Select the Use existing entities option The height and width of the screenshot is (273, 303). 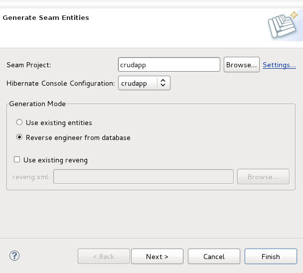pyautogui.click(x=19, y=123)
